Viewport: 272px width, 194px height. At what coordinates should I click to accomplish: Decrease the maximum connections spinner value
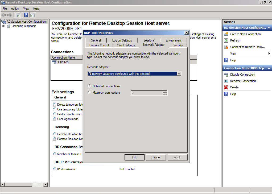pyautogui.click(x=165, y=94)
